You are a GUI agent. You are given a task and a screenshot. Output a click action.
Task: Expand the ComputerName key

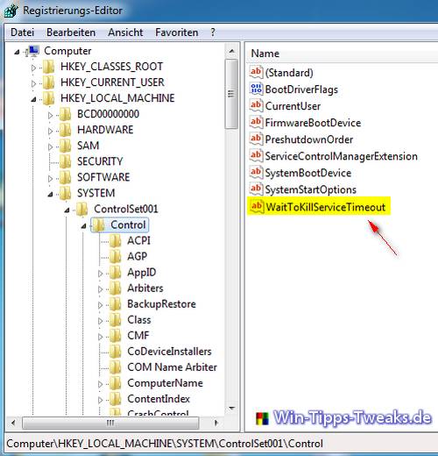[100, 384]
